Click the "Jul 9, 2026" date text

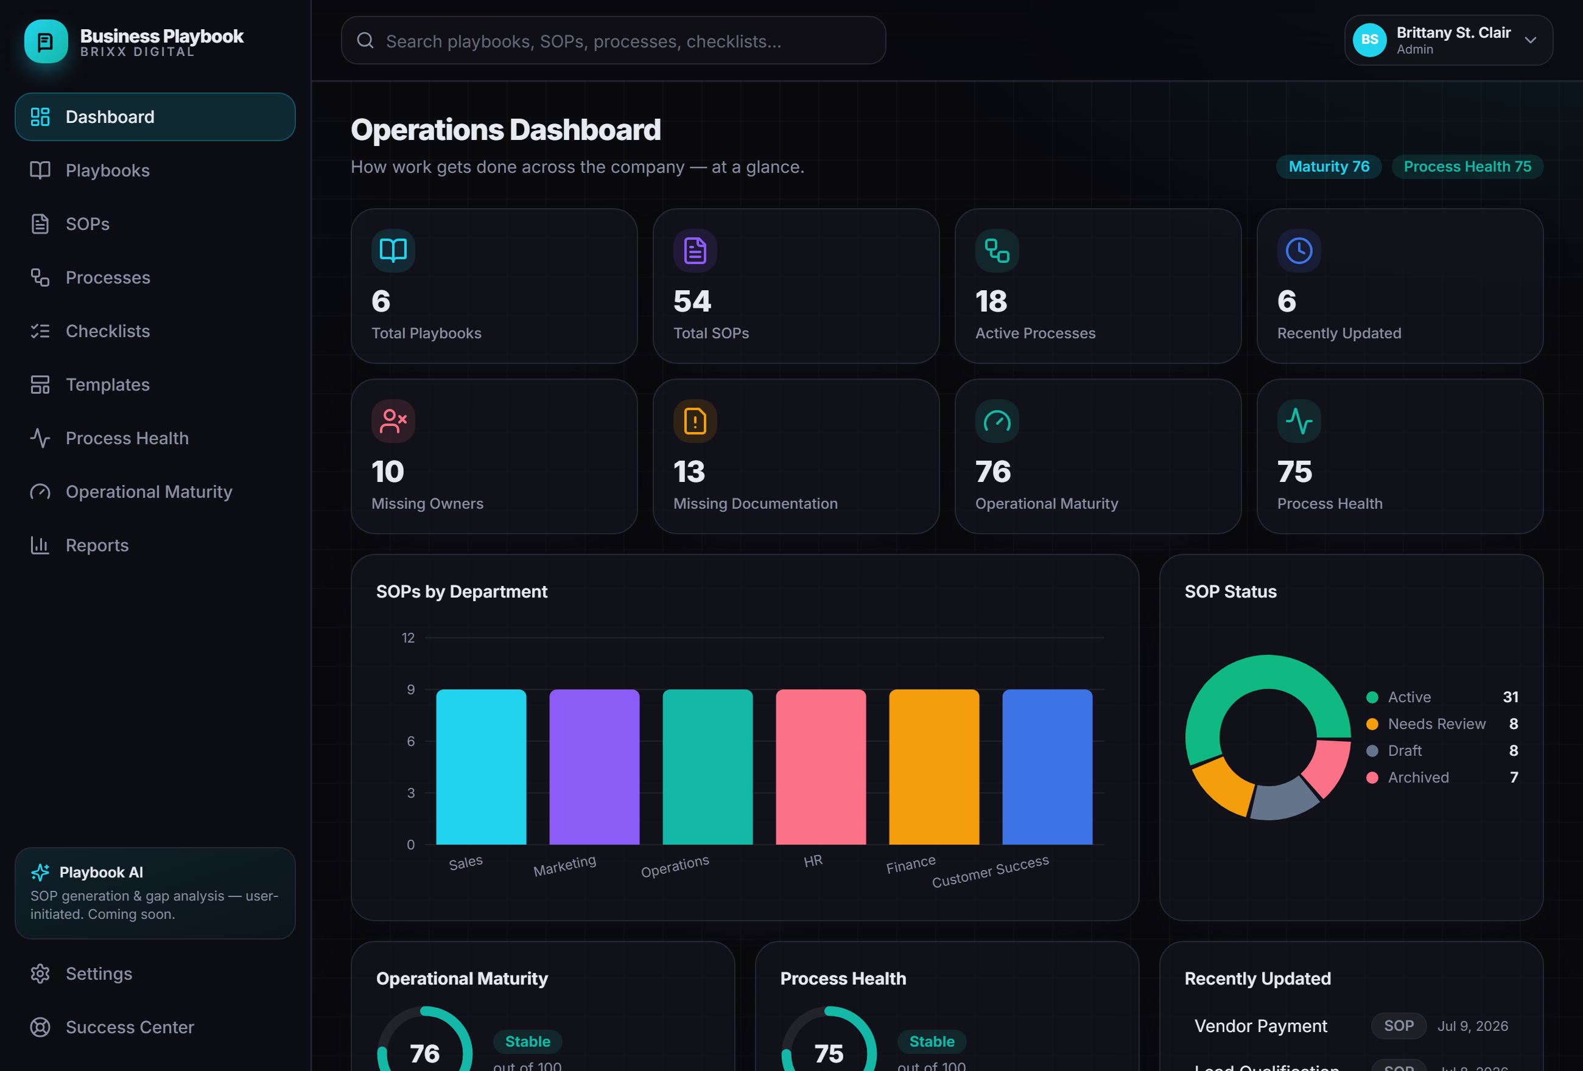pyautogui.click(x=1473, y=1026)
